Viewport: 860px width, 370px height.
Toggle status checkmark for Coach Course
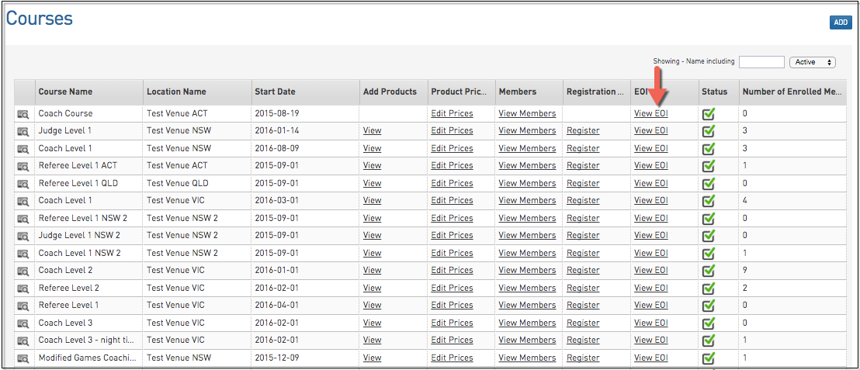point(708,114)
